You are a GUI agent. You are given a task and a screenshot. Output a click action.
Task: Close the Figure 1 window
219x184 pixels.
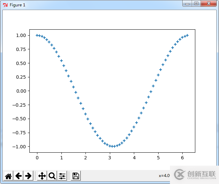pyautogui.click(x=209, y=4)
